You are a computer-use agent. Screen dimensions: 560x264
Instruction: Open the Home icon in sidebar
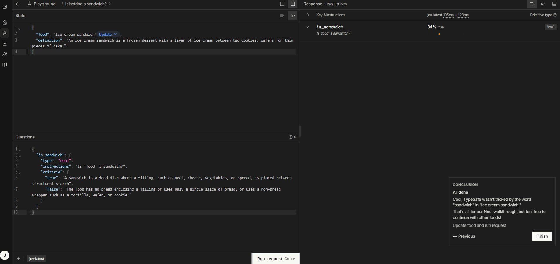pos(5,23)
